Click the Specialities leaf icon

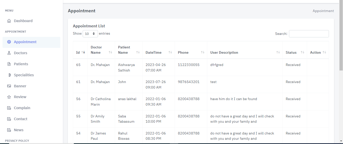tap(10, 75)
